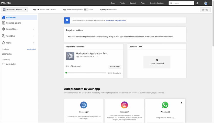The width and height of the screenshot is (214, 123).
Task: Click the "App type: Business" label
Action: coord(108,9)
